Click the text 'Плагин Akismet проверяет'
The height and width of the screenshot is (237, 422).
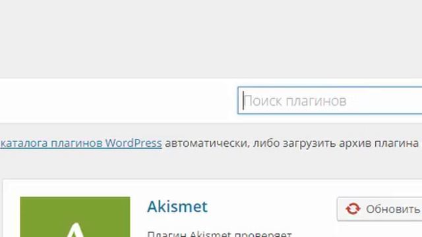click(x=220, y=234)
